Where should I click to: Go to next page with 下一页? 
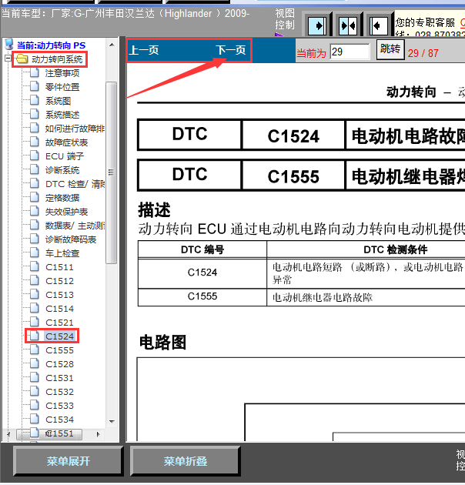click(231, 50)
